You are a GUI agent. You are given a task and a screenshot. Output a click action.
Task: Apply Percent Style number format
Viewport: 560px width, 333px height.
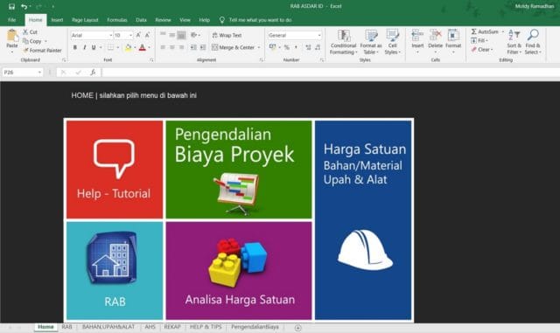(x=286, y=47)
